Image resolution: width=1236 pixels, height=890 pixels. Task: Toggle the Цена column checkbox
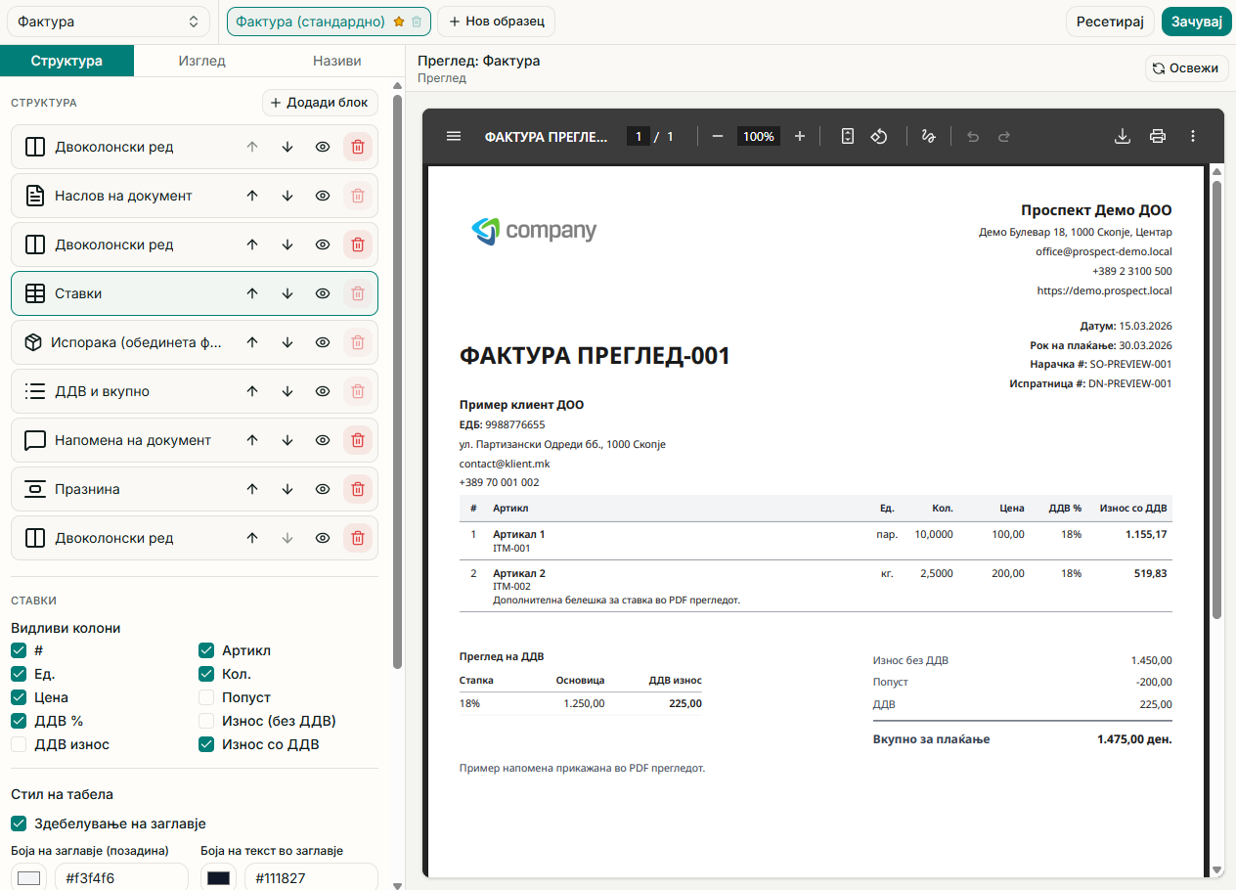(19, 697)
